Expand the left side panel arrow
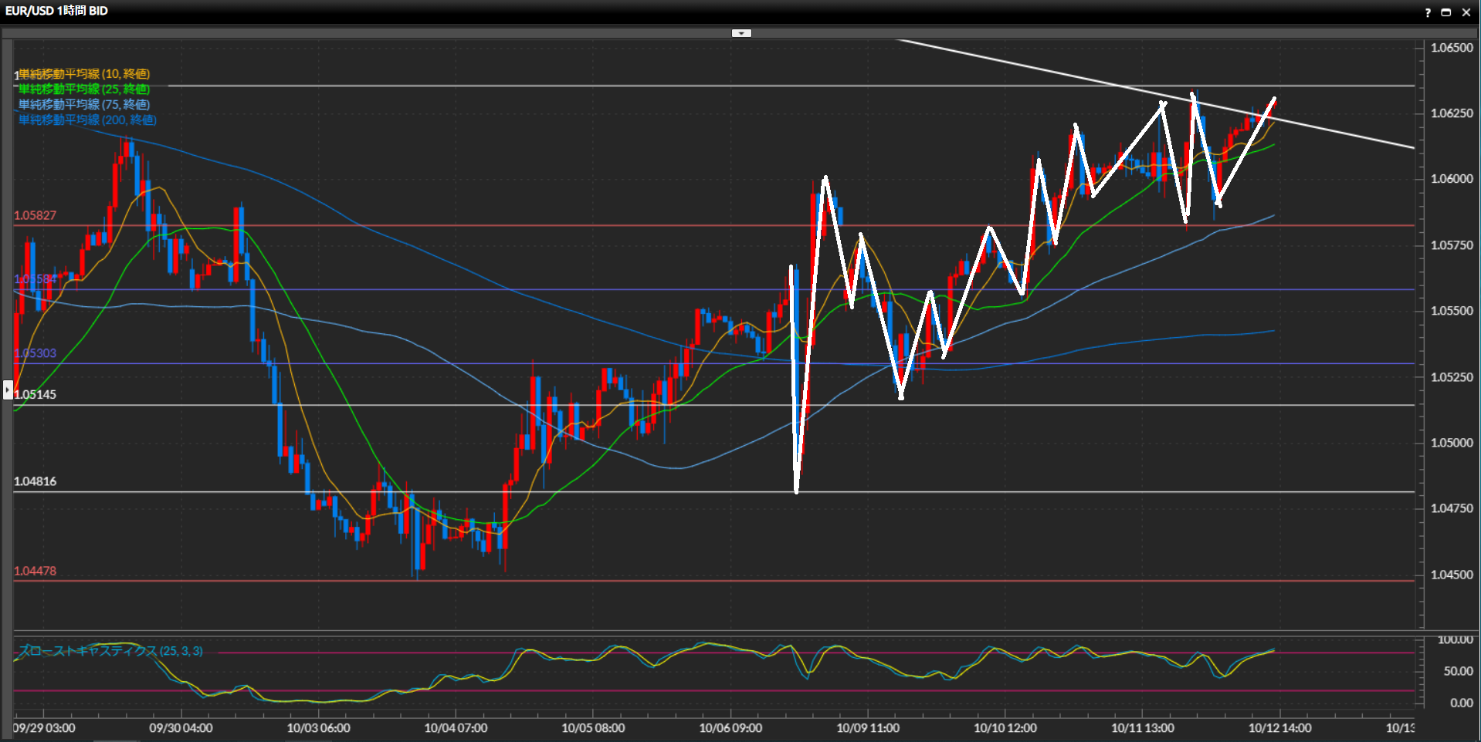This screenshot has width=1481, height=742. pyautogui.click(x=7, y=390)
